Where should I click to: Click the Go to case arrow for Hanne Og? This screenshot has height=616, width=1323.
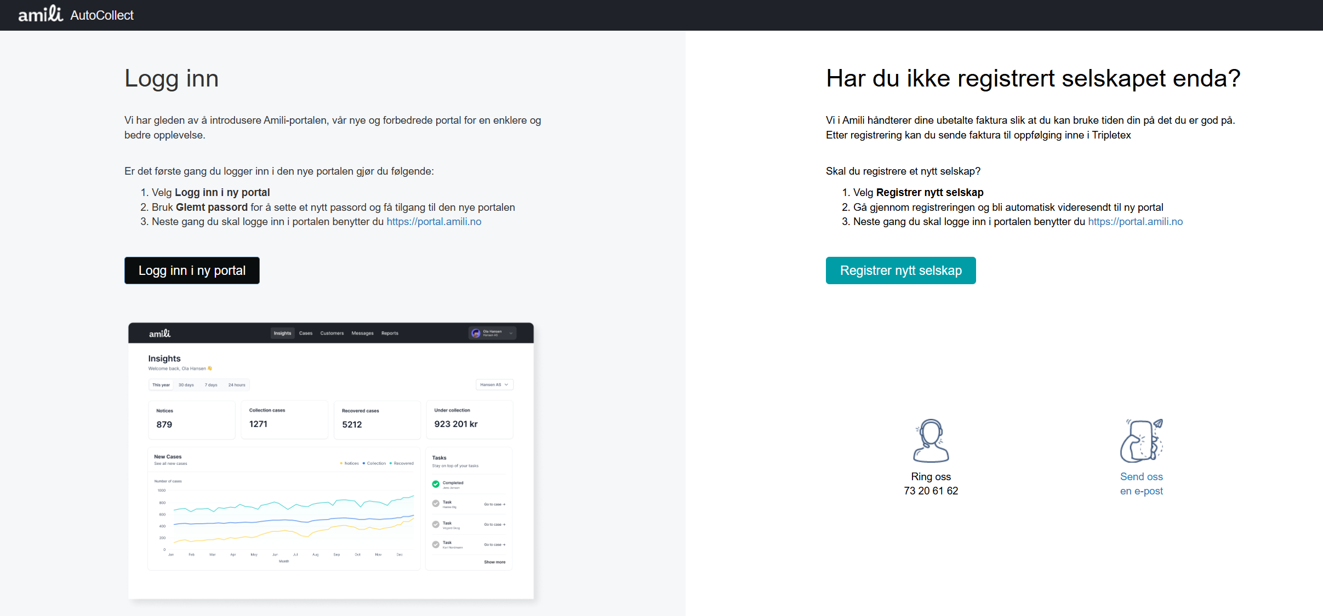(495, 504)
